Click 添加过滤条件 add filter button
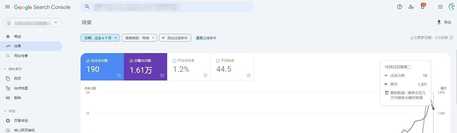 [175, 38]
